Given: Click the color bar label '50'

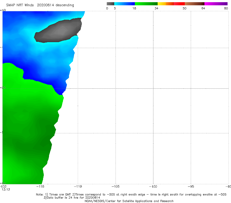Looking at the screenshot, I should (184, 8).
